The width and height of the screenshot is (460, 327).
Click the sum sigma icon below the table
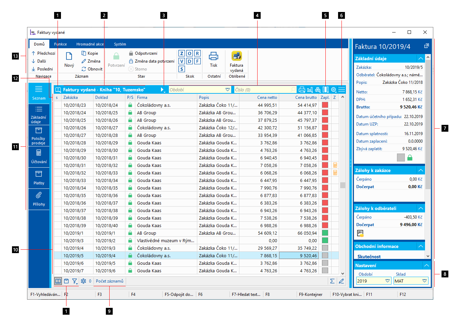(x=332, y=281)
